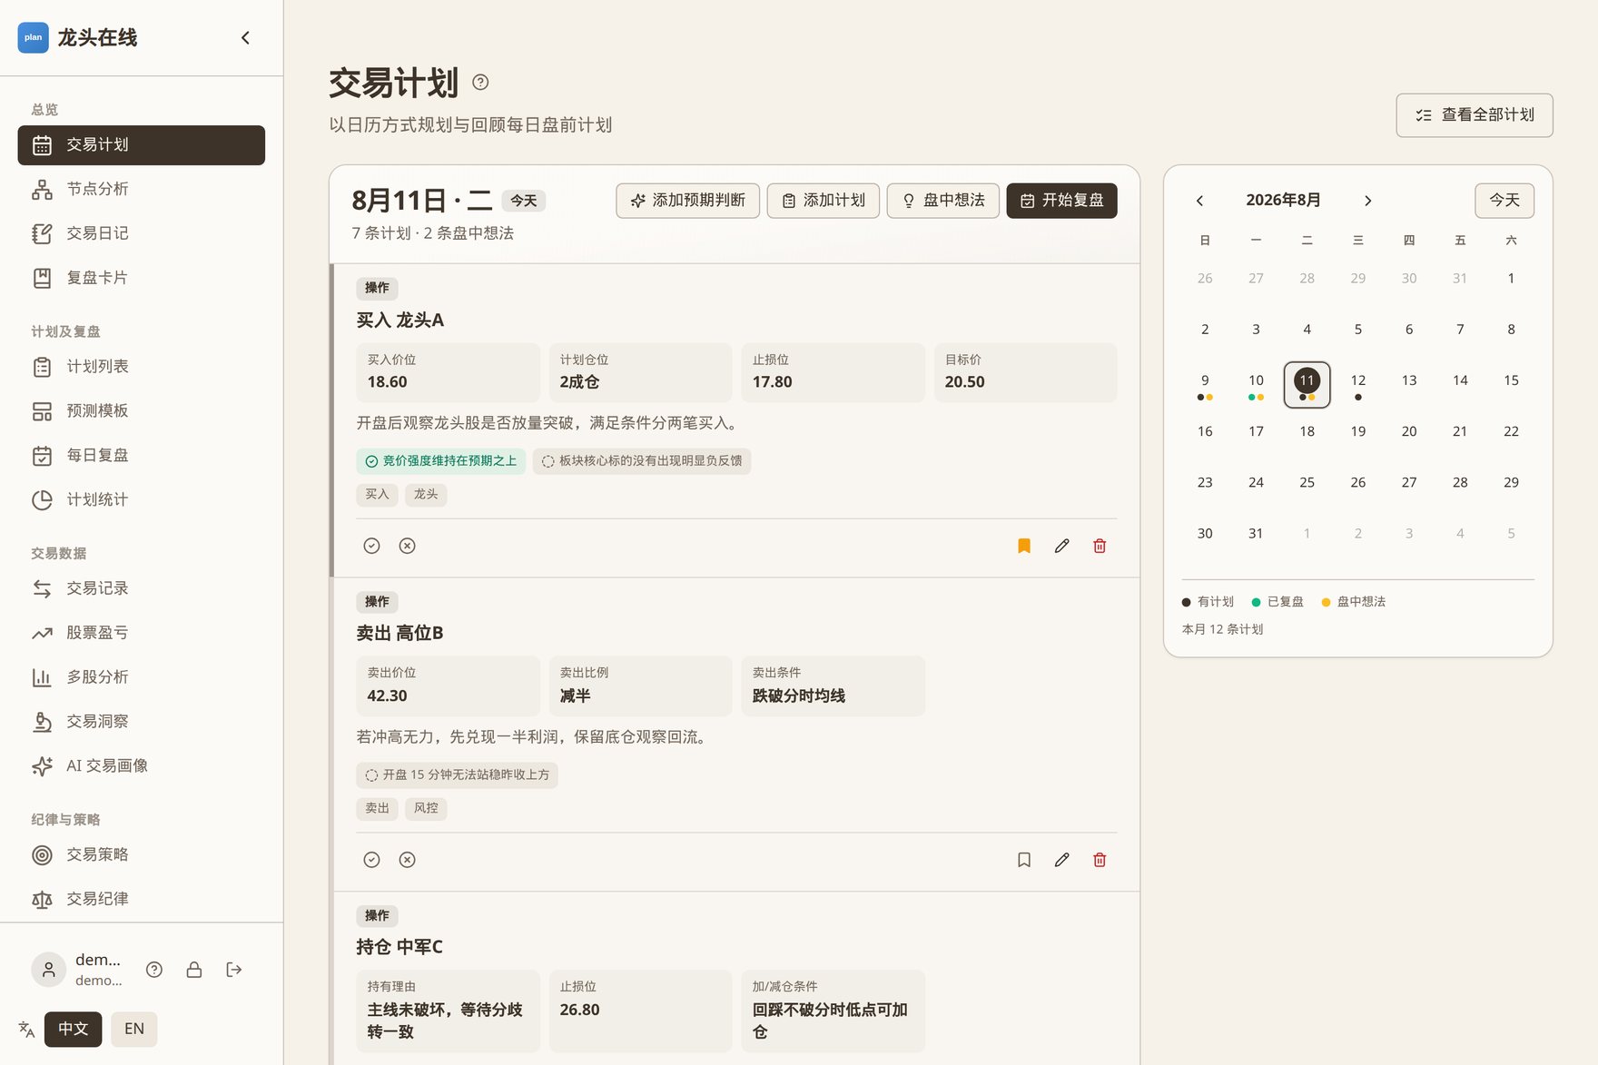Switch language to 中文
1598x1065 pixels.
[x=74, y=1030]
